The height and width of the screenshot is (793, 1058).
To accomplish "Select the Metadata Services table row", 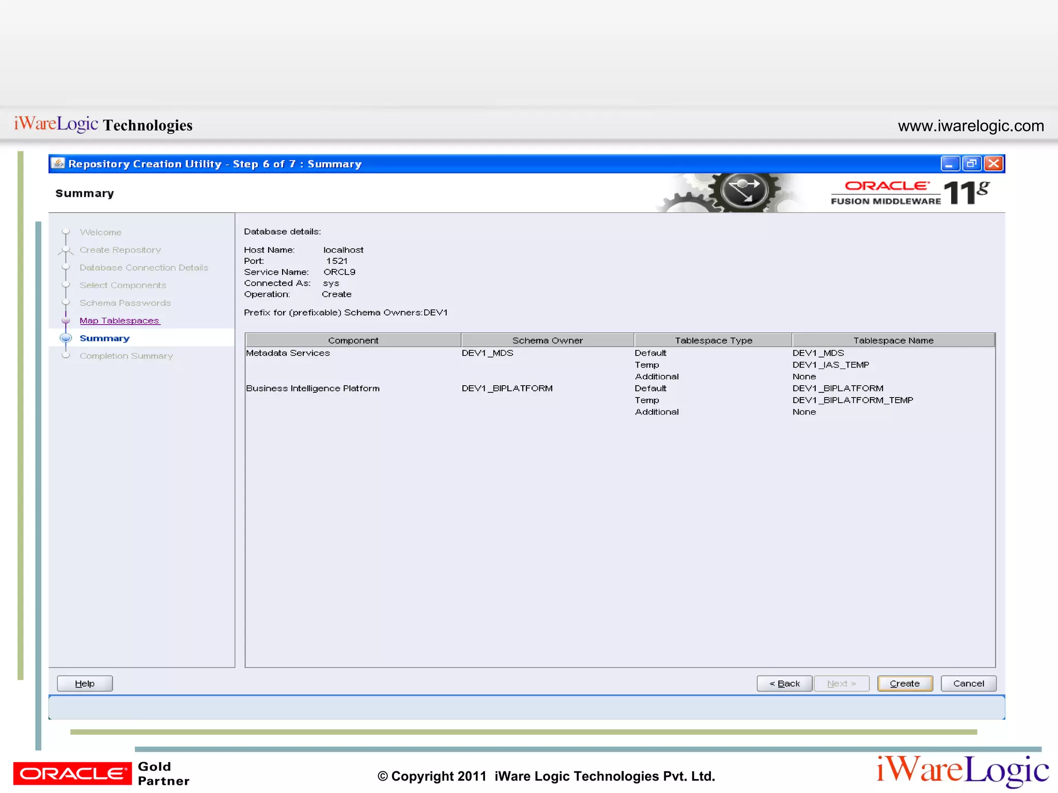I will tap(288, 353).
